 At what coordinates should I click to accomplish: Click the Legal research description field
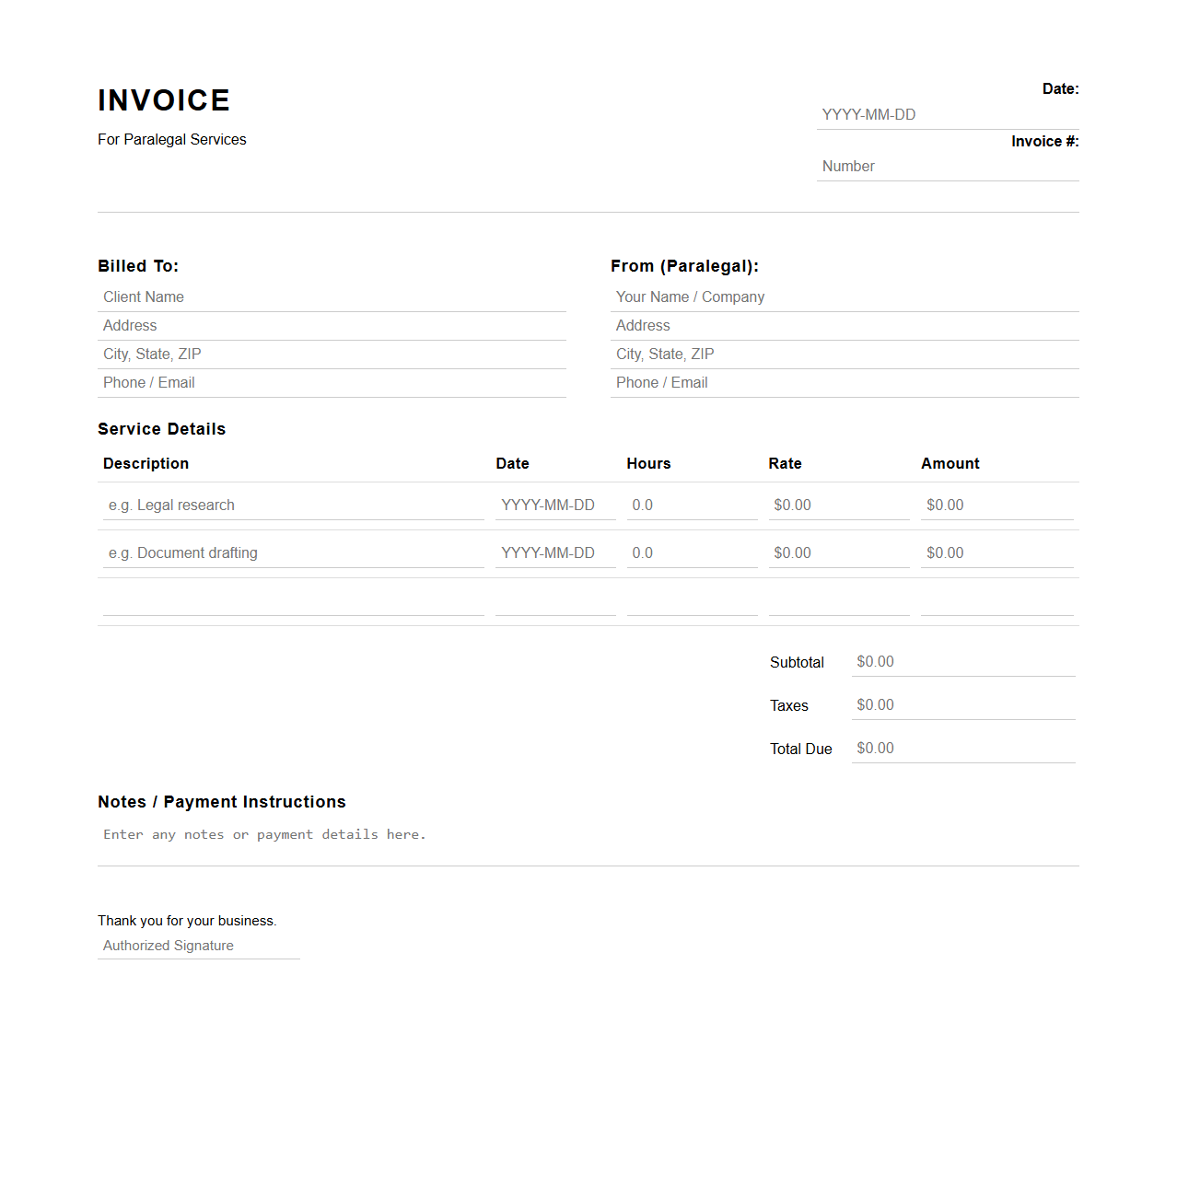click(x=292, y=505)
